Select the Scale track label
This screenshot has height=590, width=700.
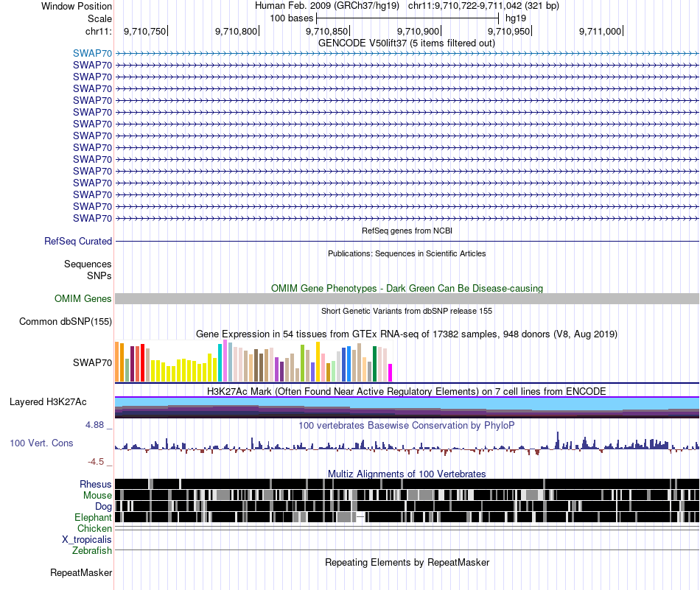point(99,18)
